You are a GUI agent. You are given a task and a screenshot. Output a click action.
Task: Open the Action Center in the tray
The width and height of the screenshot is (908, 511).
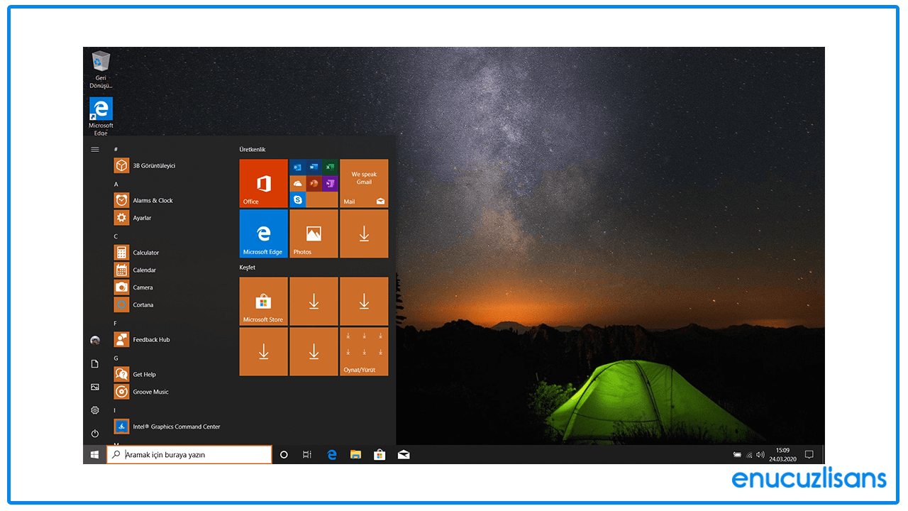coord(809,454)
